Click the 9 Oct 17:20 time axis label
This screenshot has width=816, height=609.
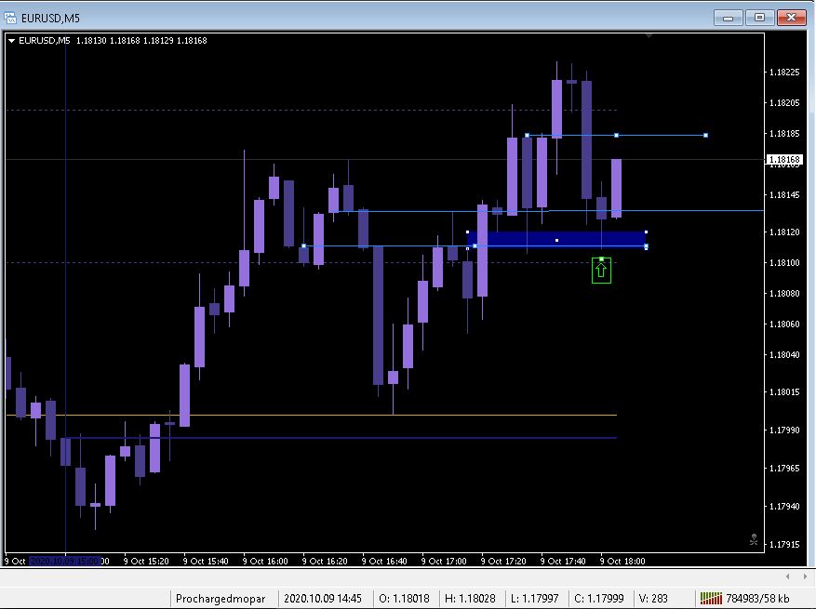pos(503,562)
